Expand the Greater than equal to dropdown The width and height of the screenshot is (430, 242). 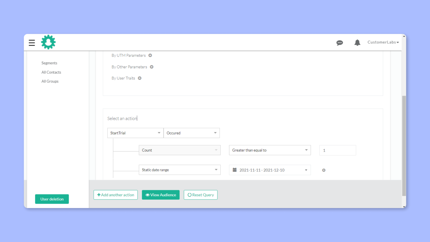[269, 150]
